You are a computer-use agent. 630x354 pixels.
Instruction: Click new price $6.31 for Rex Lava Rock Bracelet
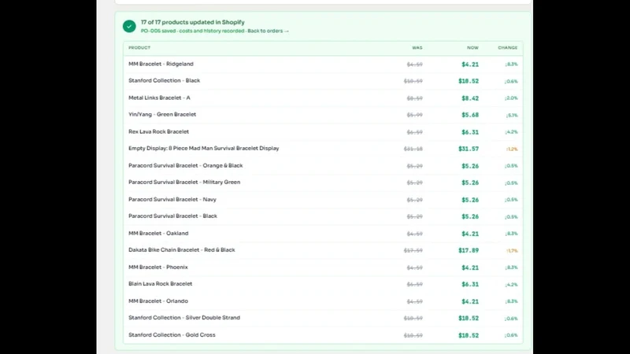(470, 132)
